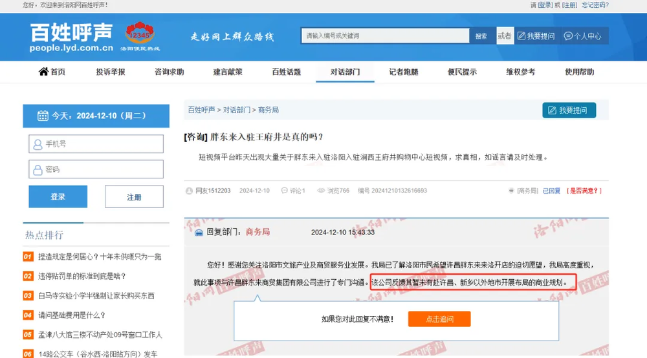Click the 搜索 search button

(481, 36)
